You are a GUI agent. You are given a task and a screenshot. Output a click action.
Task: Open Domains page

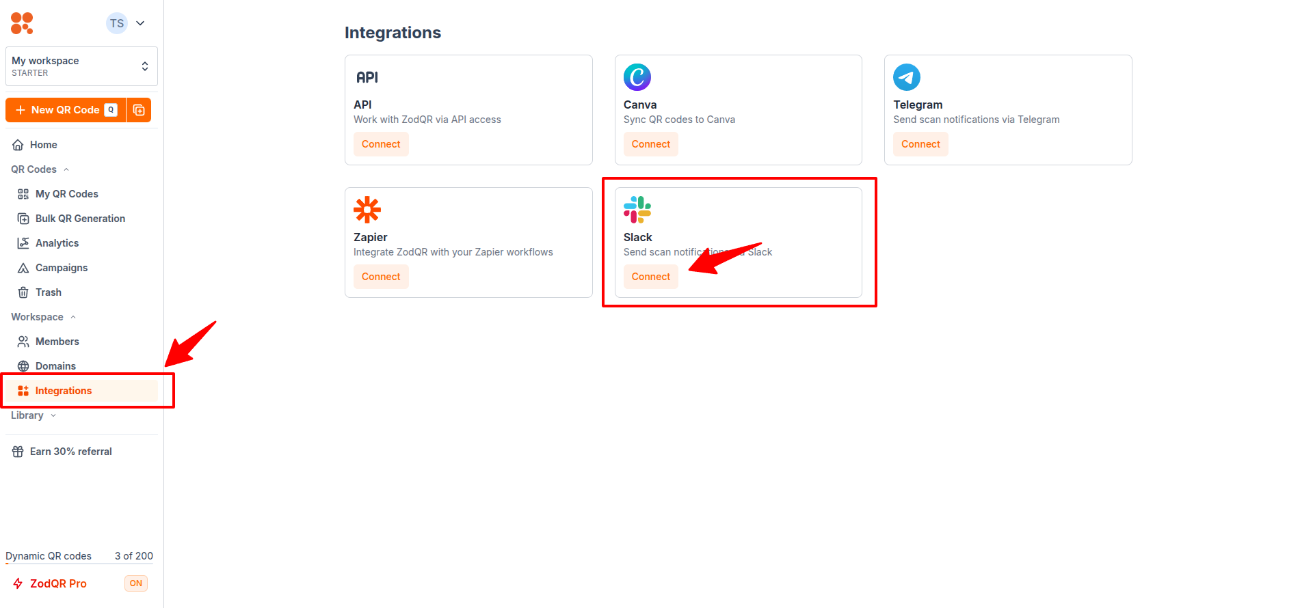pos(81,366)
